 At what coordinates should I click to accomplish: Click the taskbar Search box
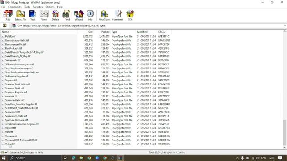[35, 158]
